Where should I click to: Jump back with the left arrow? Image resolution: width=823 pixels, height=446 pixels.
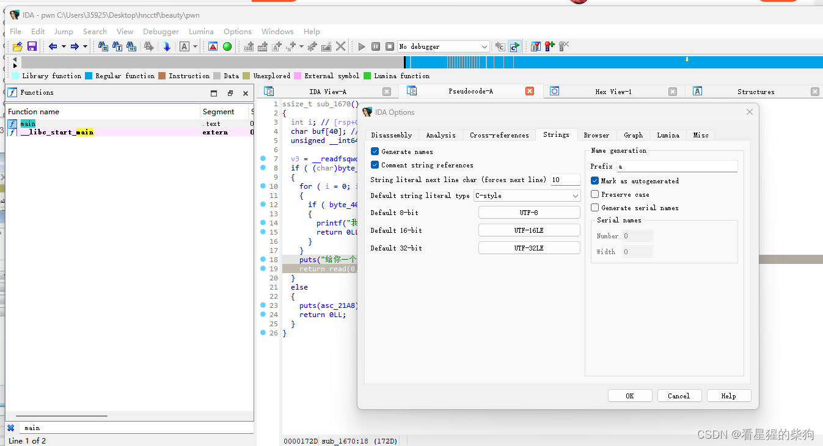coord(53,46)
